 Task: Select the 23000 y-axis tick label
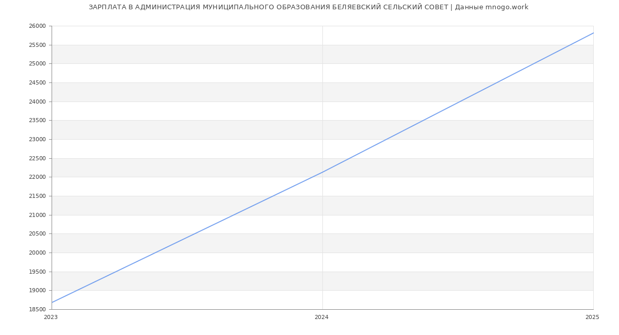tap(37, 140)
